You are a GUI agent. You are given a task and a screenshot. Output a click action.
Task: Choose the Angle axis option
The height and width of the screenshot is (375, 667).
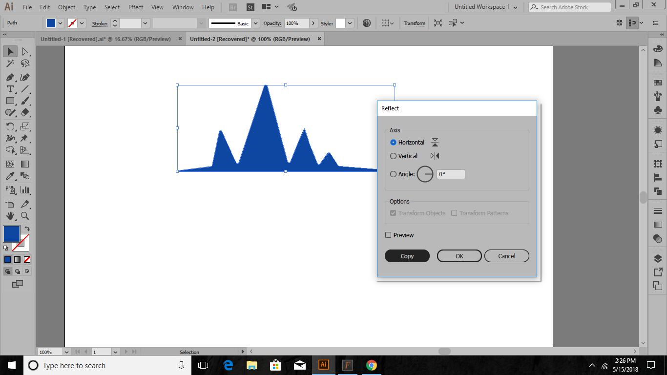[394, 174]
